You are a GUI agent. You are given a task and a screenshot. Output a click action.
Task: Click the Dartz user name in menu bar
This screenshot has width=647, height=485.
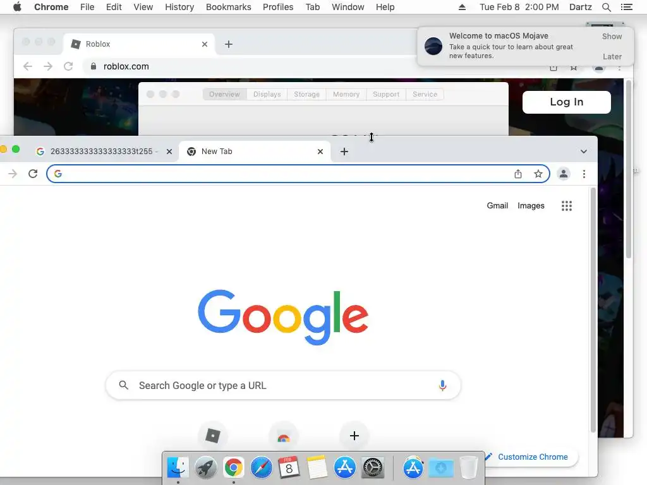(580, 7)
